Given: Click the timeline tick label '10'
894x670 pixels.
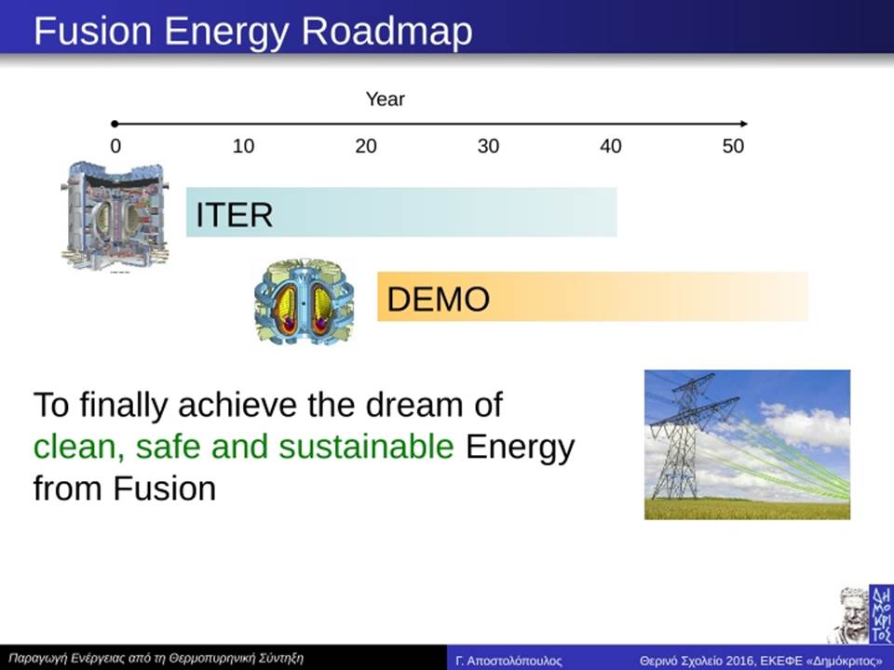Looking at the screenshot, I should pyautogui.click(x=243, y=146).
